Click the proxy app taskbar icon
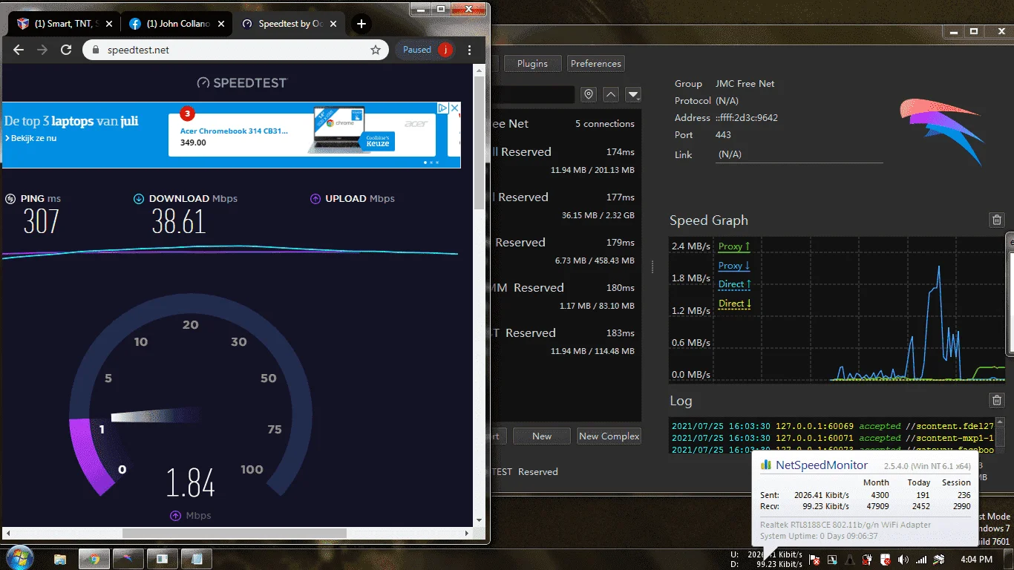This screenshot has width=1014, height=570. point(128,559)
